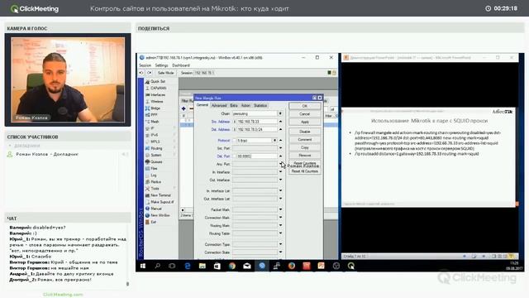Click the Apply button

point(305,122)
